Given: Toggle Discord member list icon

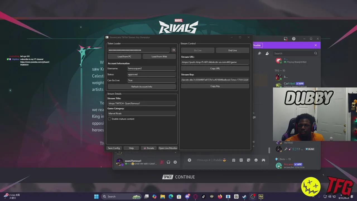Looking at the screenshot, I should tap(267, 53).
